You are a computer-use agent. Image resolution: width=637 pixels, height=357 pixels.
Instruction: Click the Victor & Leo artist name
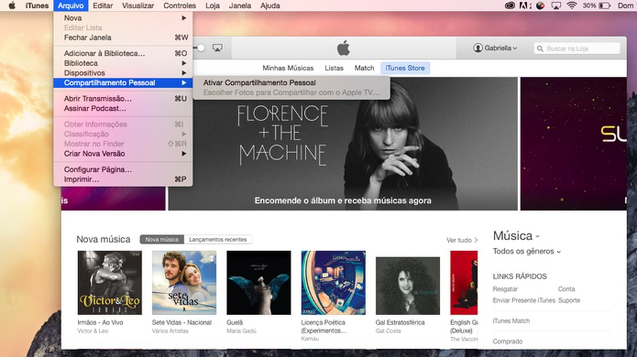pyautogui.click(x=93, y=330)
